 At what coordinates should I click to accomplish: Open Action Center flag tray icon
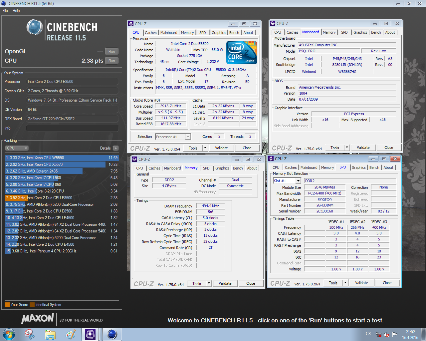point(395,335)
